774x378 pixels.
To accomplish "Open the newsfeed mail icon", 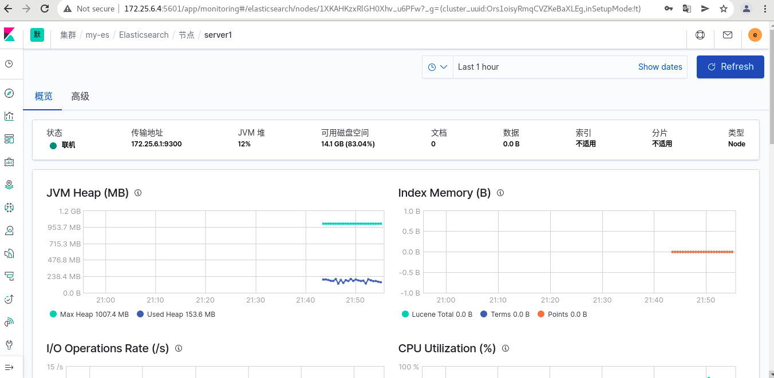I will click(x=728, y=35).
